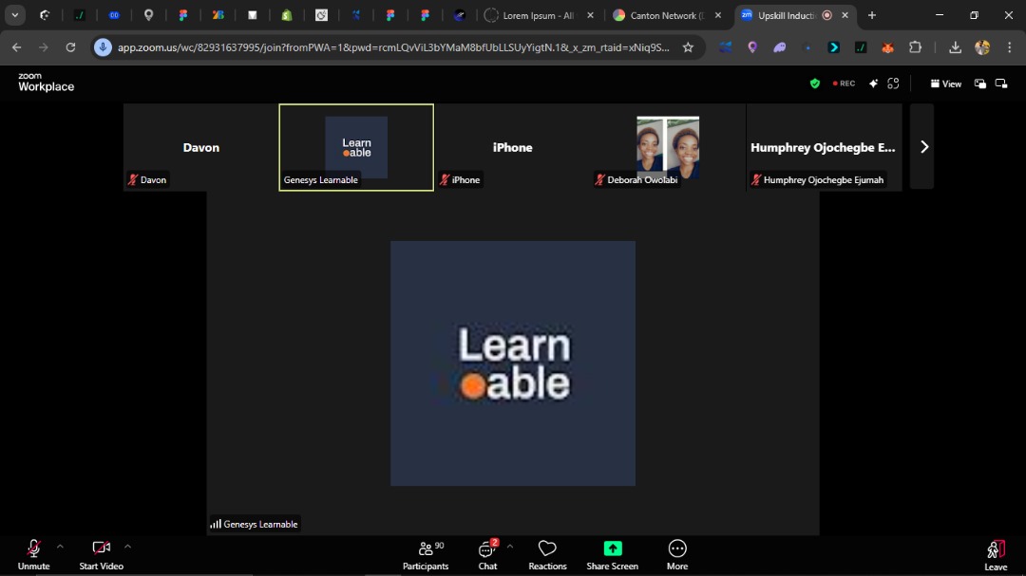Open the Participants panel
The image size is (1026, 576).
tap(426, 554)
